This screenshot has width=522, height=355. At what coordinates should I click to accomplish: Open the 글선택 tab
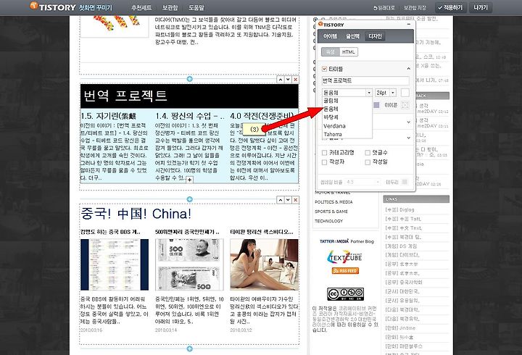[x=352, y=36]
